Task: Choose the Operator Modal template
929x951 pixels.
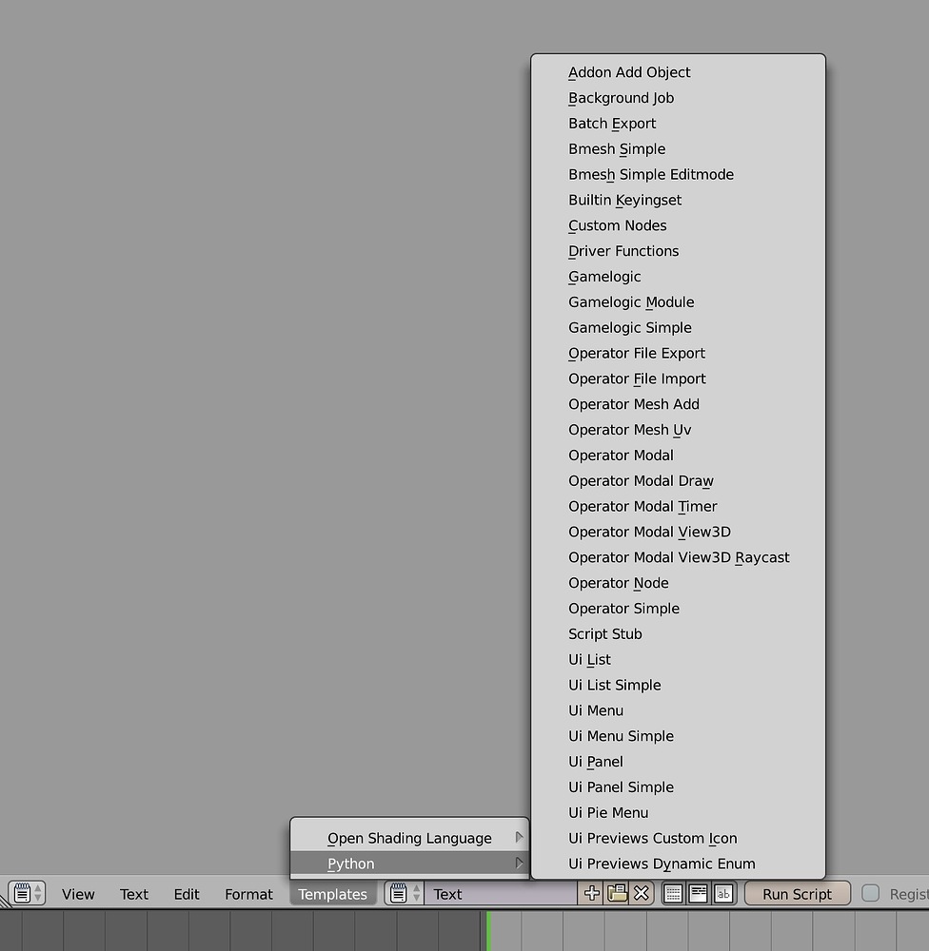Action: coord(679,455)
